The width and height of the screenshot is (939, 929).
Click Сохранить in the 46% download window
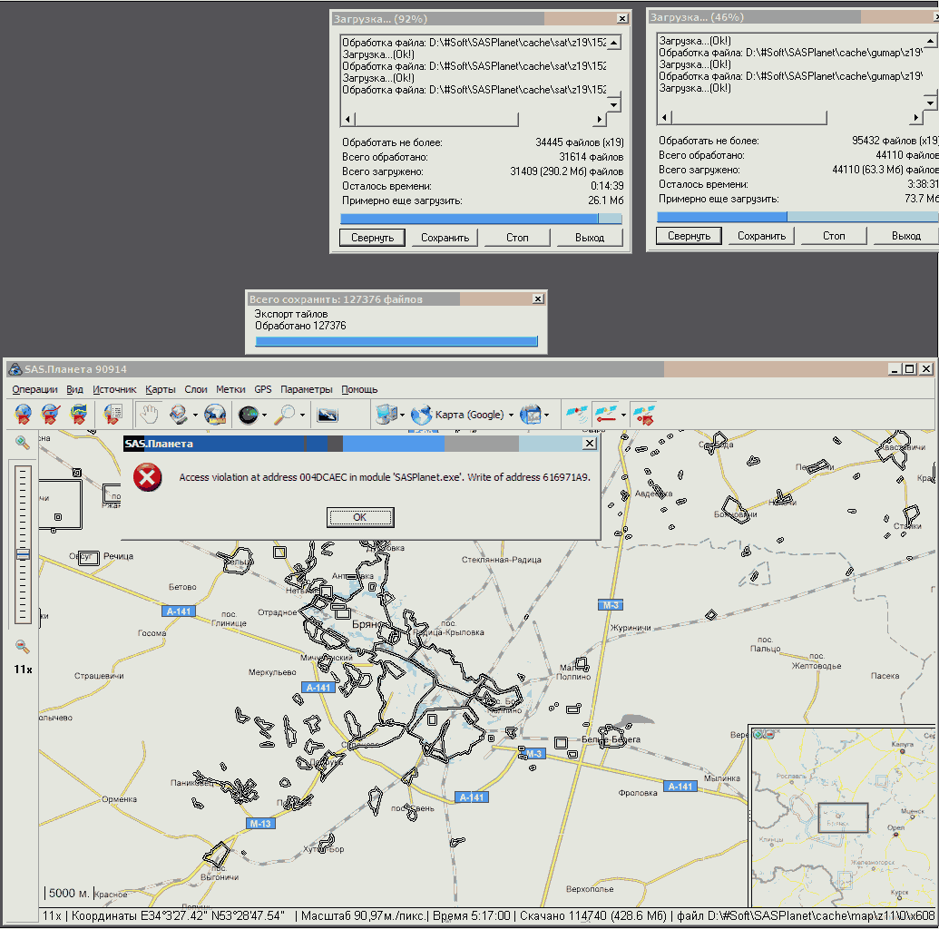pos(761,236)
